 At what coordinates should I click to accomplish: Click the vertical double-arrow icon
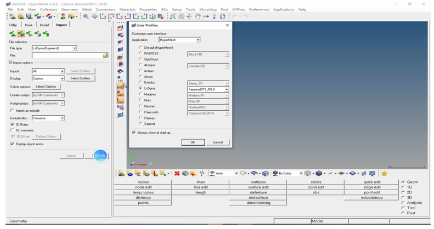tap(214, 16)
